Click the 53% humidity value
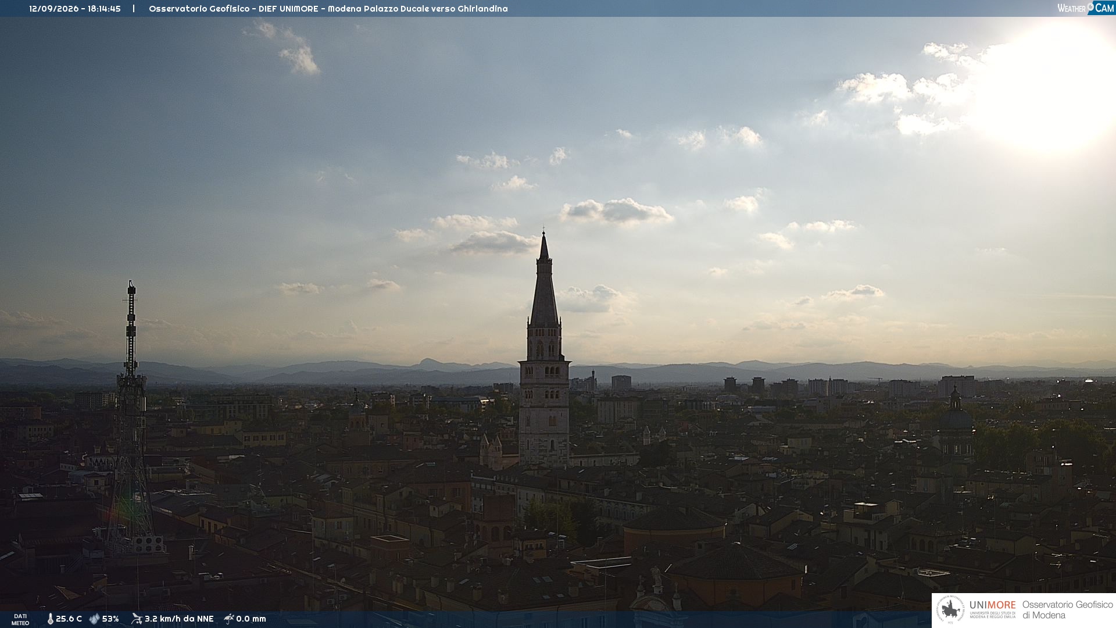The image size is (1116, 628). [x=110, y=619]
